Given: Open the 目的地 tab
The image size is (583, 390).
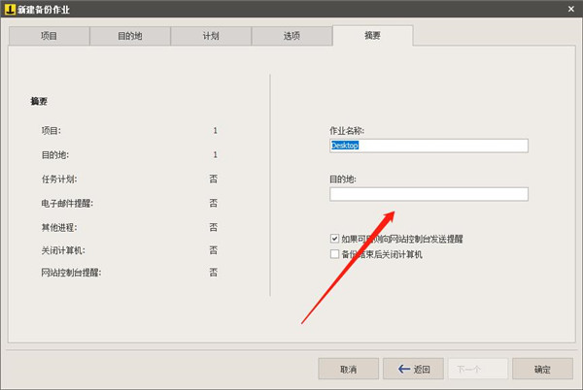Looking at the screenshot, I should coord(130,36).
